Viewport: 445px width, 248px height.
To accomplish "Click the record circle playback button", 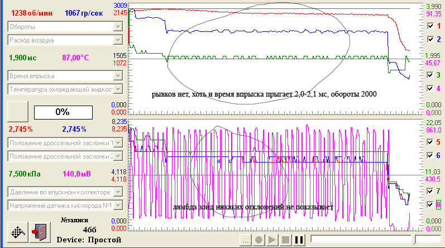I will (259, 240).
